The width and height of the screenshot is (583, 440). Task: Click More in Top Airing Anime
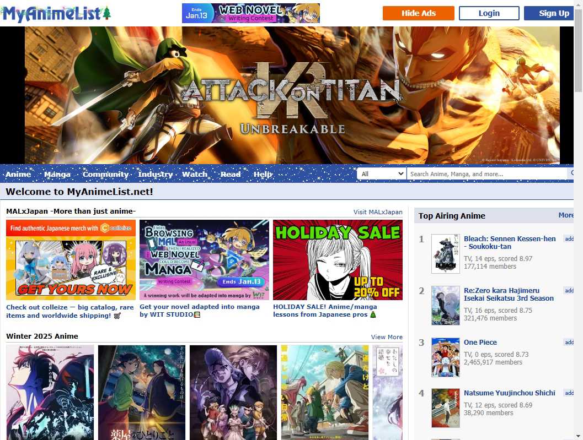click(x=566, y=215)
